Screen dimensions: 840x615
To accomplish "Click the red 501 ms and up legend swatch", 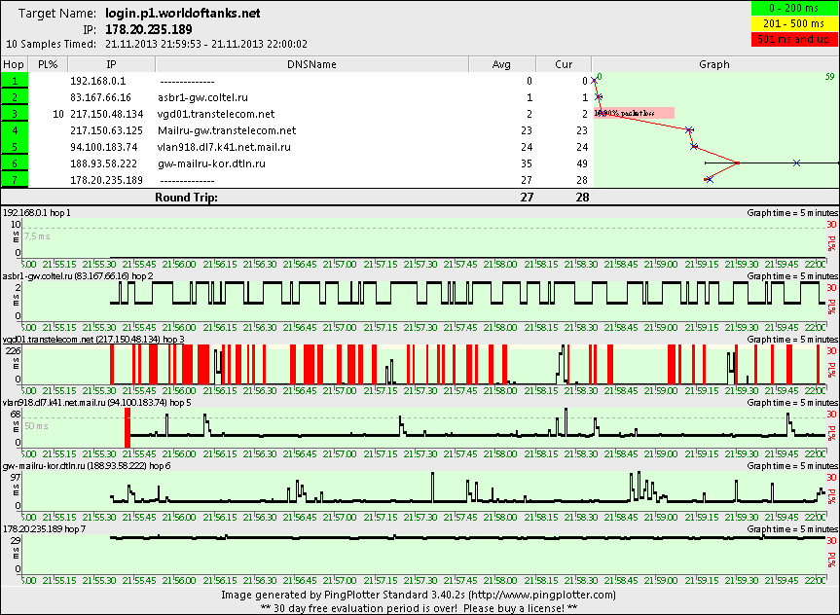I will click(790, 40).
